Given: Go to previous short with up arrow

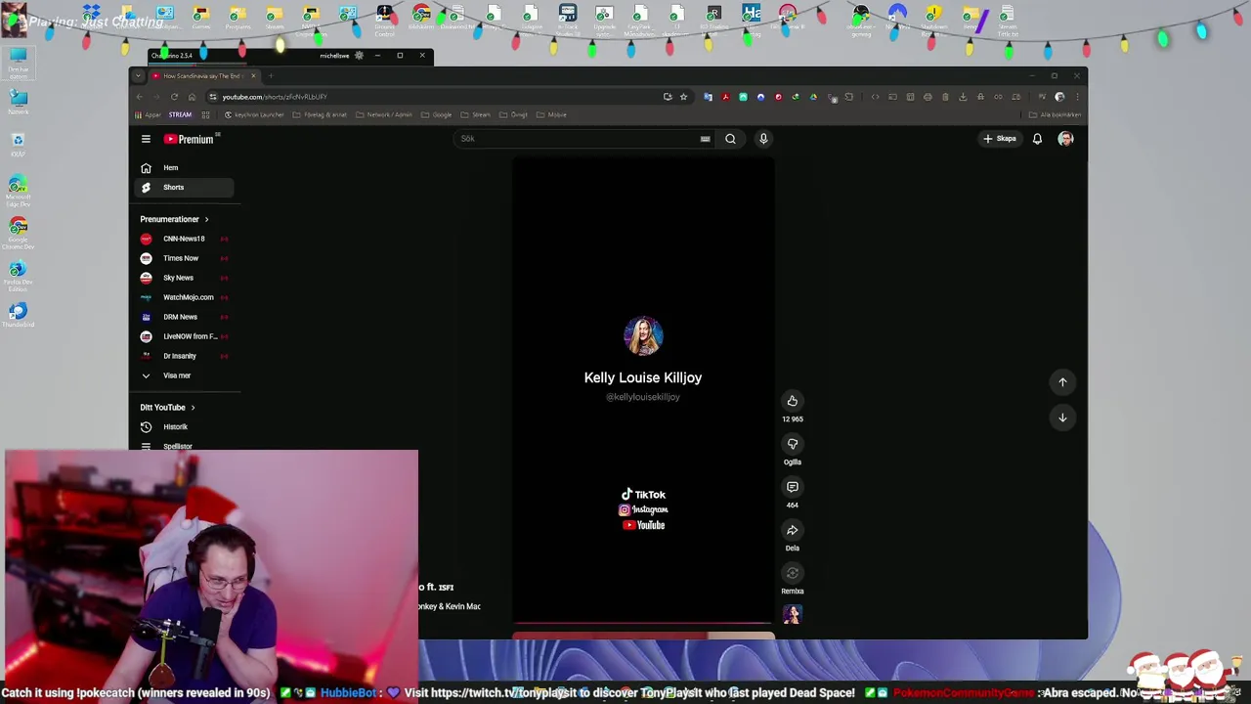Looking at the screenshot, I should click(x=1062, y=382).
